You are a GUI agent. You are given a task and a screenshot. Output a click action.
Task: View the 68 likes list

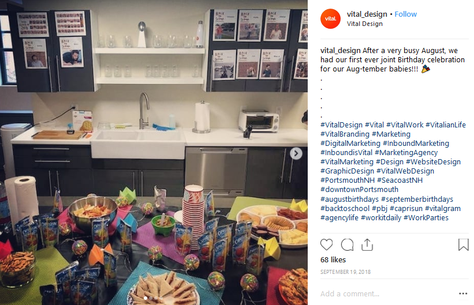click(333, 259)
